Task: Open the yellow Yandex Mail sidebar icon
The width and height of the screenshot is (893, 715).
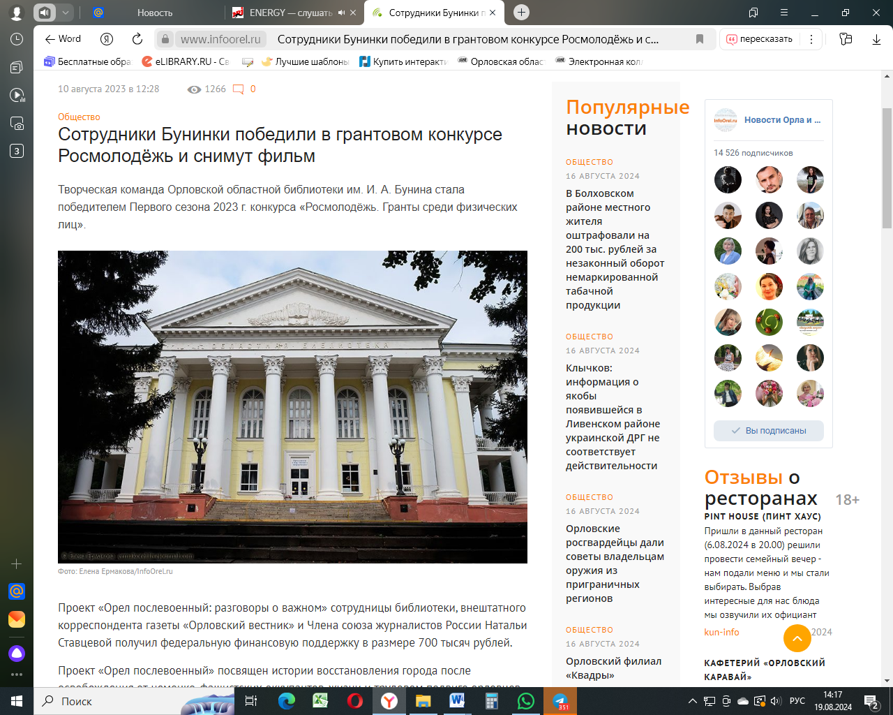Action: pos(17,619)
